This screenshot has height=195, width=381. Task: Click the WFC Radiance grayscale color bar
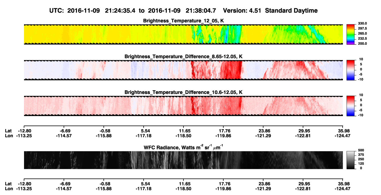[351, 160]
